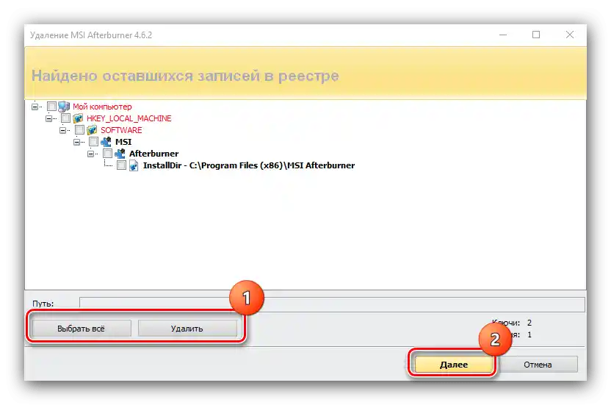This screenshot has width=611, height=405.
Task: Select the HKEY_LOCAL_MACHINE label
Action: [129, 118]
